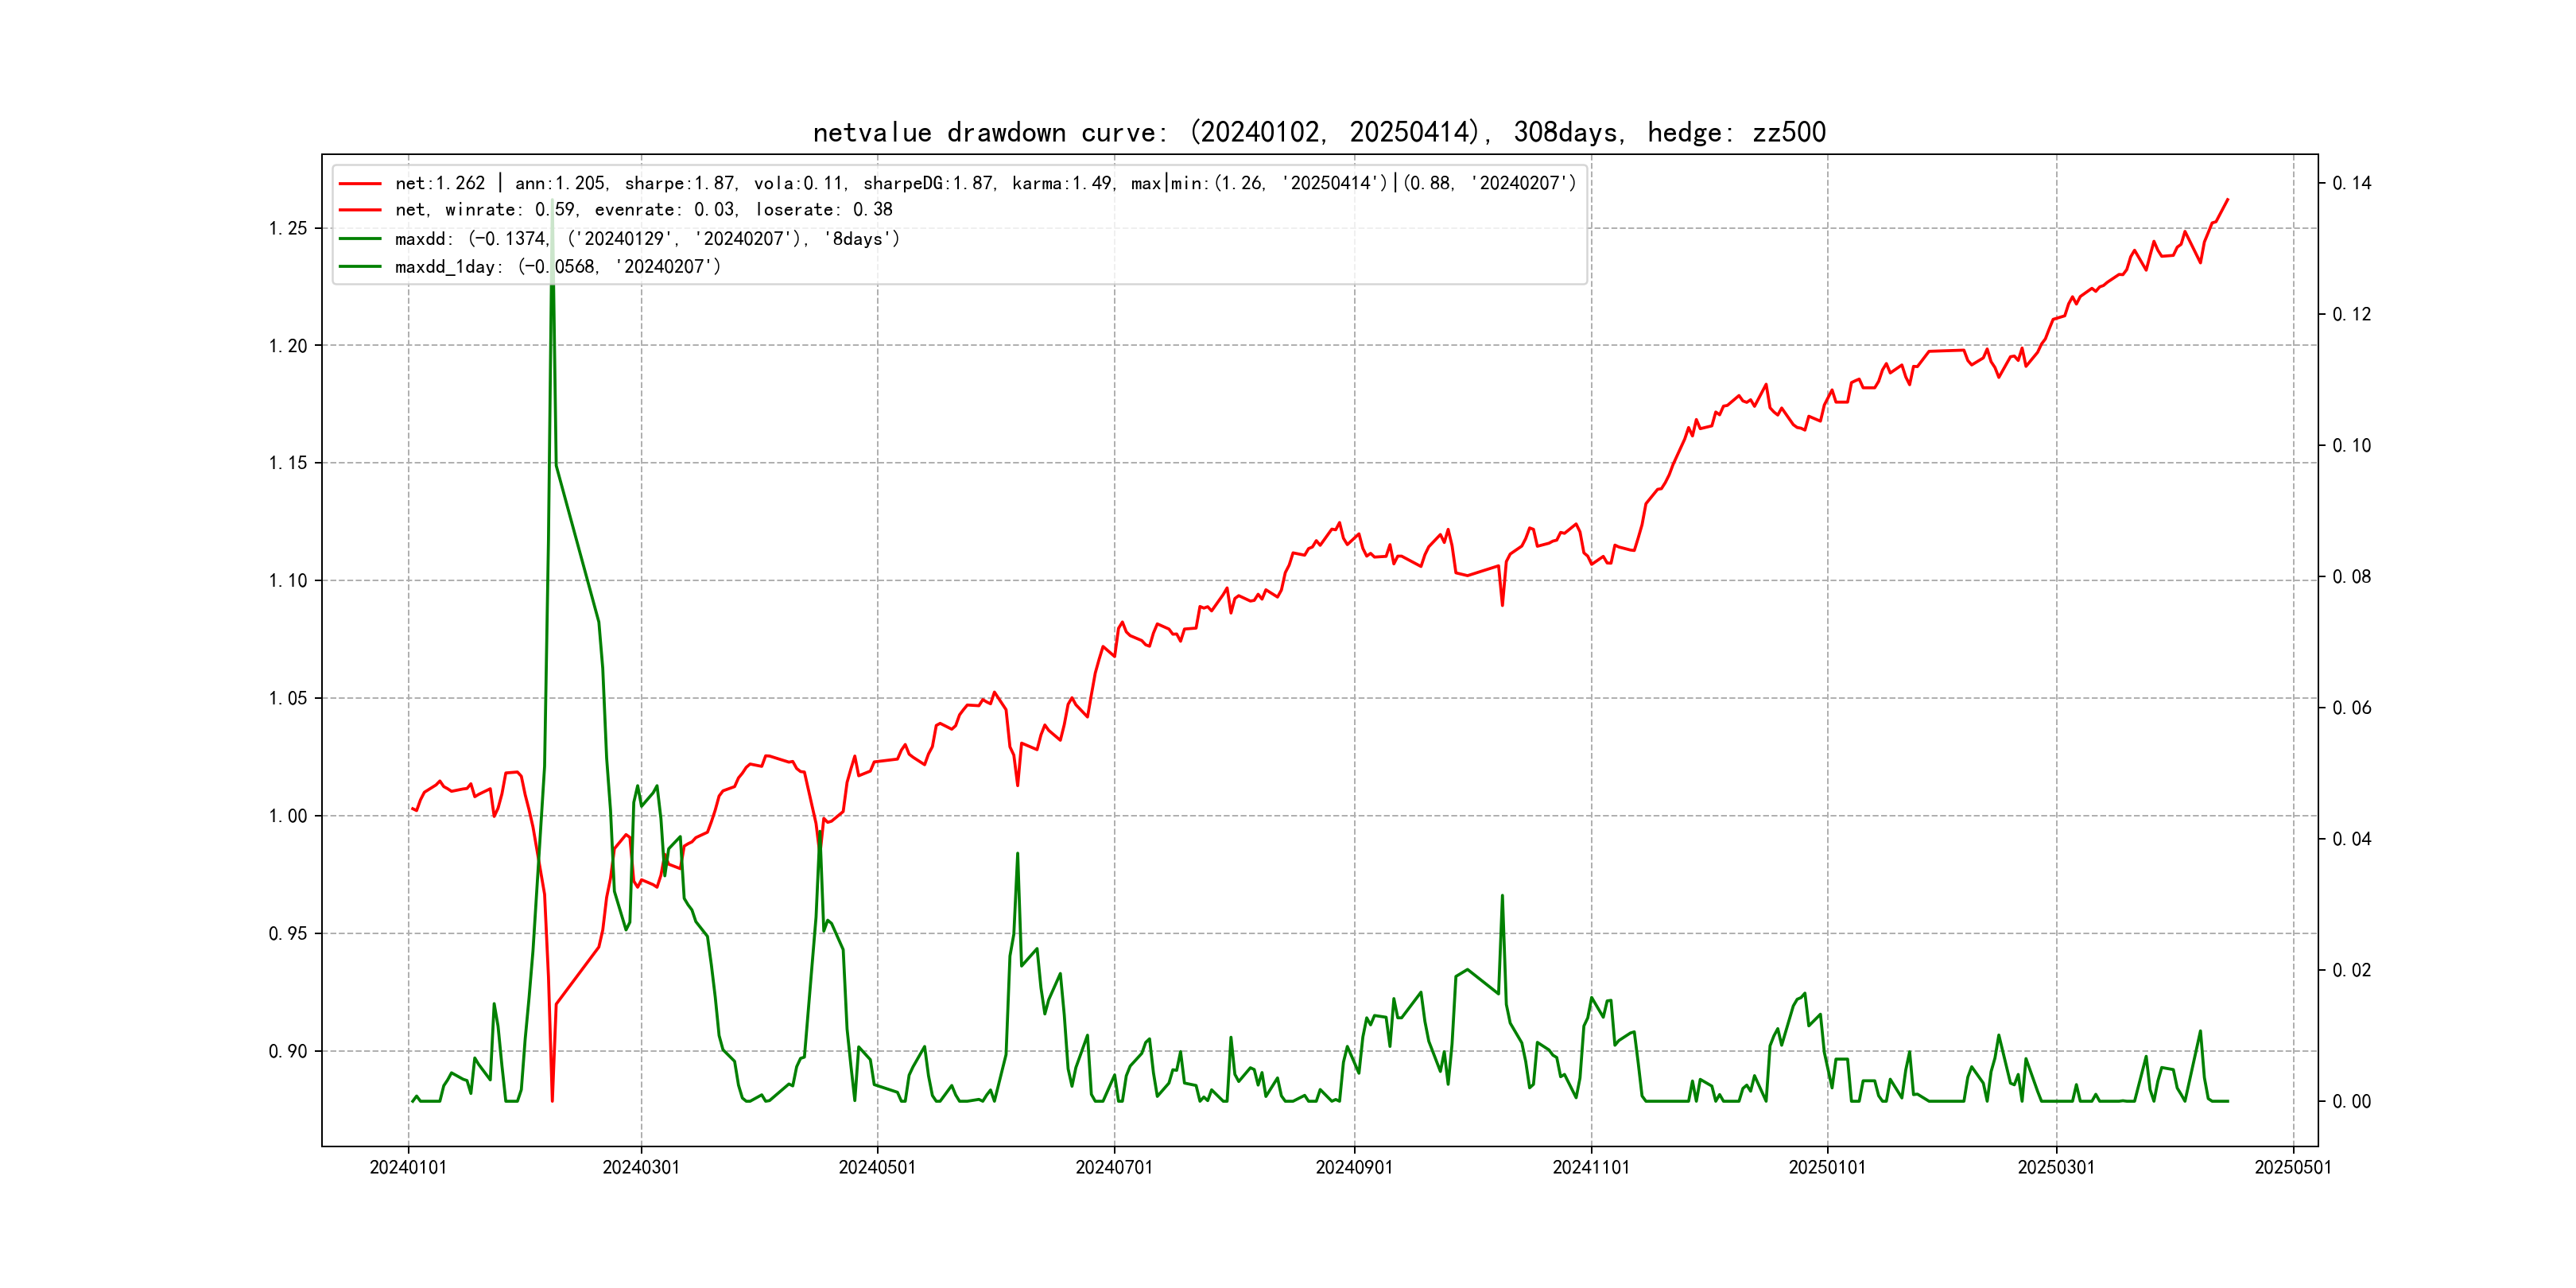The height and width of the screenshot is (1288, 2576).
Task: Click the 20241101 x-axis tick label
Action: point(1591,1168)
